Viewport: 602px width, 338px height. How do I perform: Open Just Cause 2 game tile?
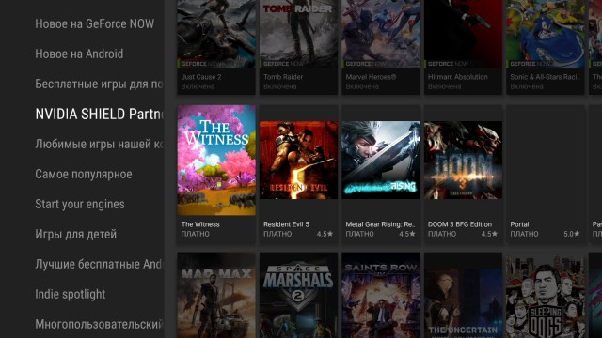[x=216, y=47]
